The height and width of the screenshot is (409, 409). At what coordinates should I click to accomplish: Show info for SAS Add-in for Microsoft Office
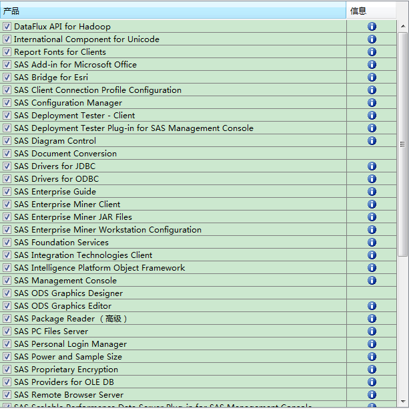372,65
